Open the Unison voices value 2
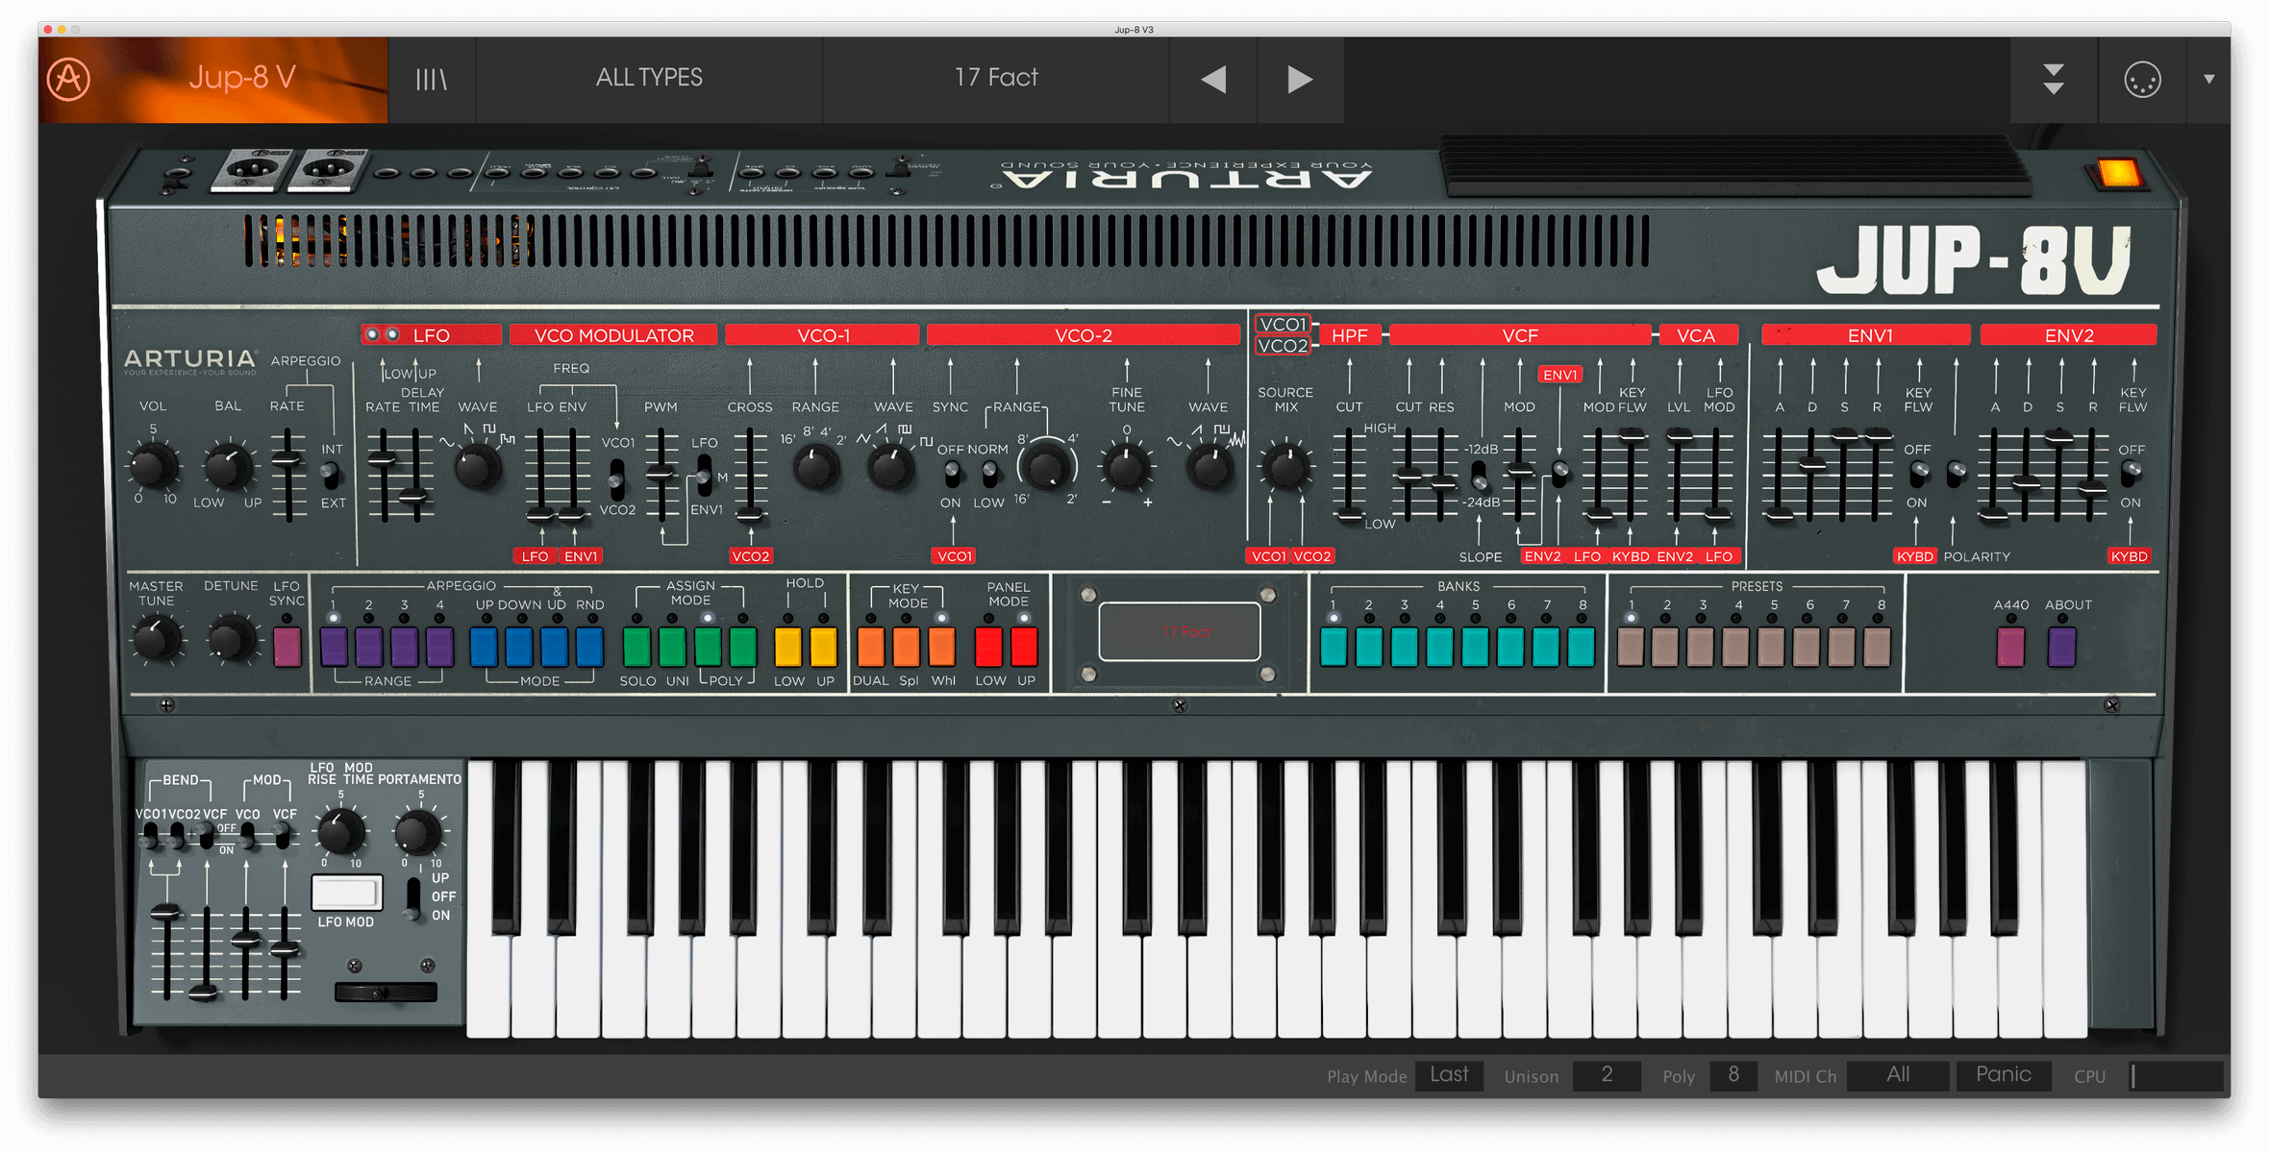The width and height of the screenshot is (2269, 1153). click(1607, 1075)
